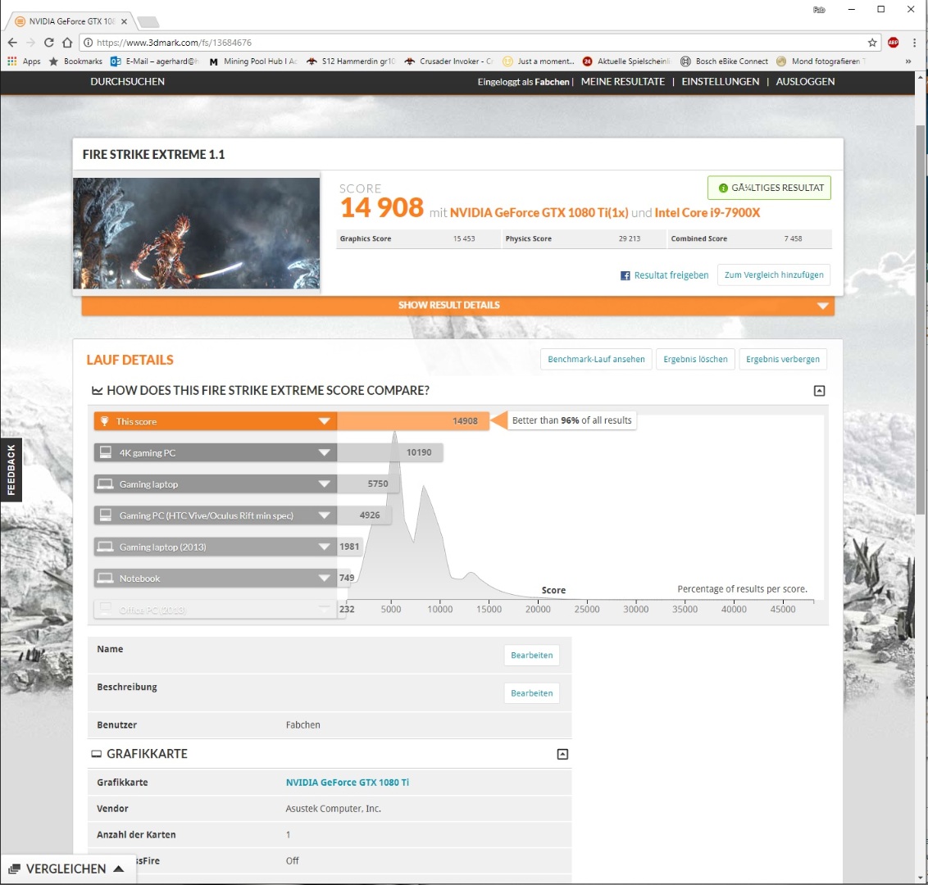
Task: Open the Adblock Plus extension icon
Action: click(893, 43)
